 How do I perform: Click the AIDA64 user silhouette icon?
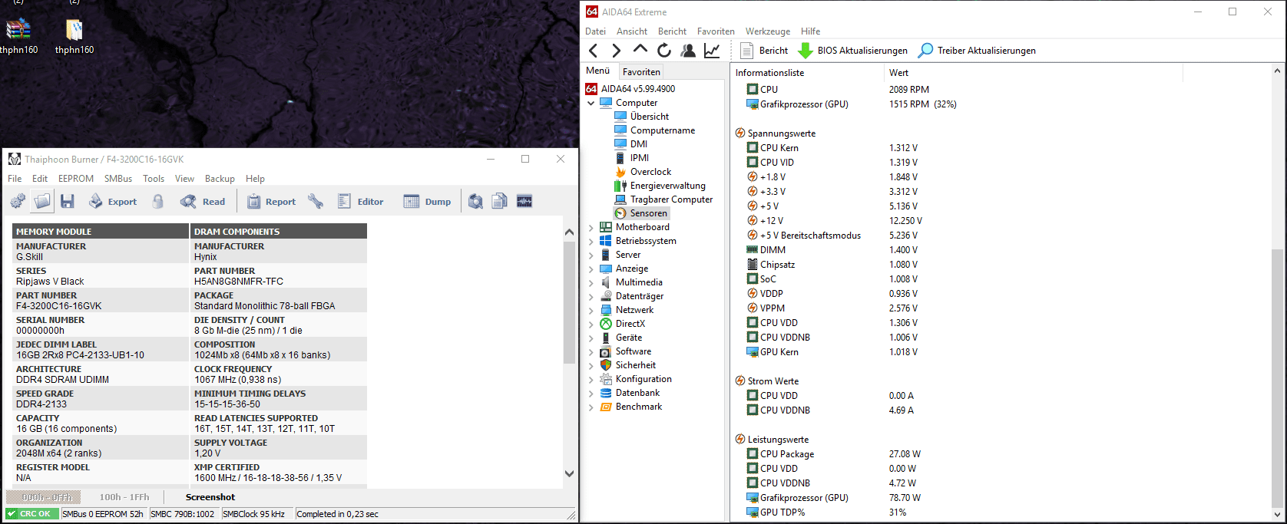click(688, 51)
